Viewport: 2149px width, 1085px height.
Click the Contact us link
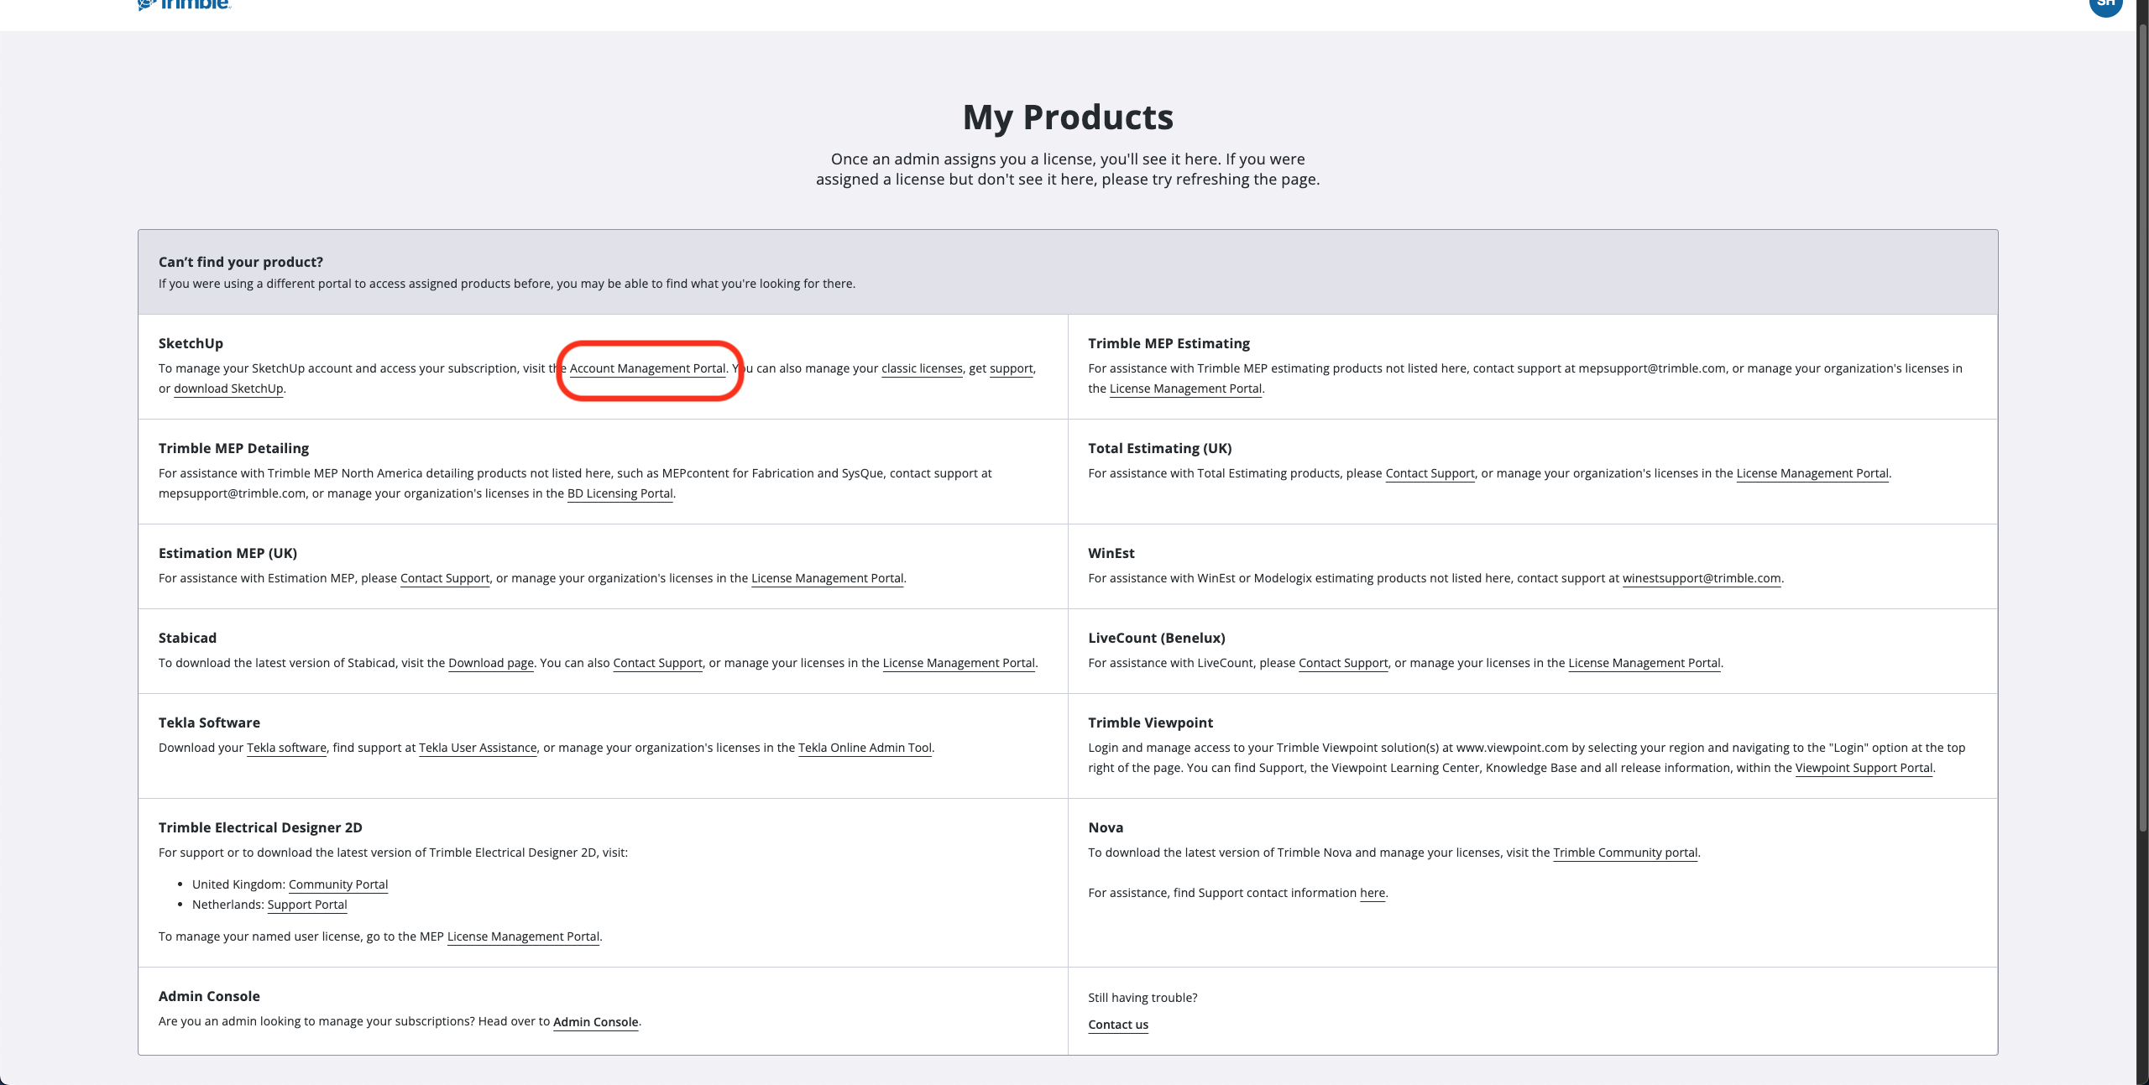[1118, 1025]
